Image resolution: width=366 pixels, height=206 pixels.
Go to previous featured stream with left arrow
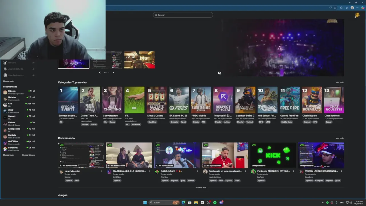click(100, 72)
